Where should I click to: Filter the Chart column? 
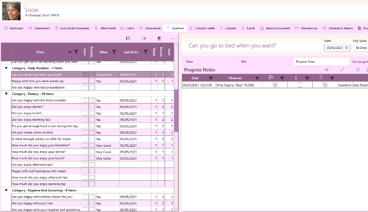[76, 52]
